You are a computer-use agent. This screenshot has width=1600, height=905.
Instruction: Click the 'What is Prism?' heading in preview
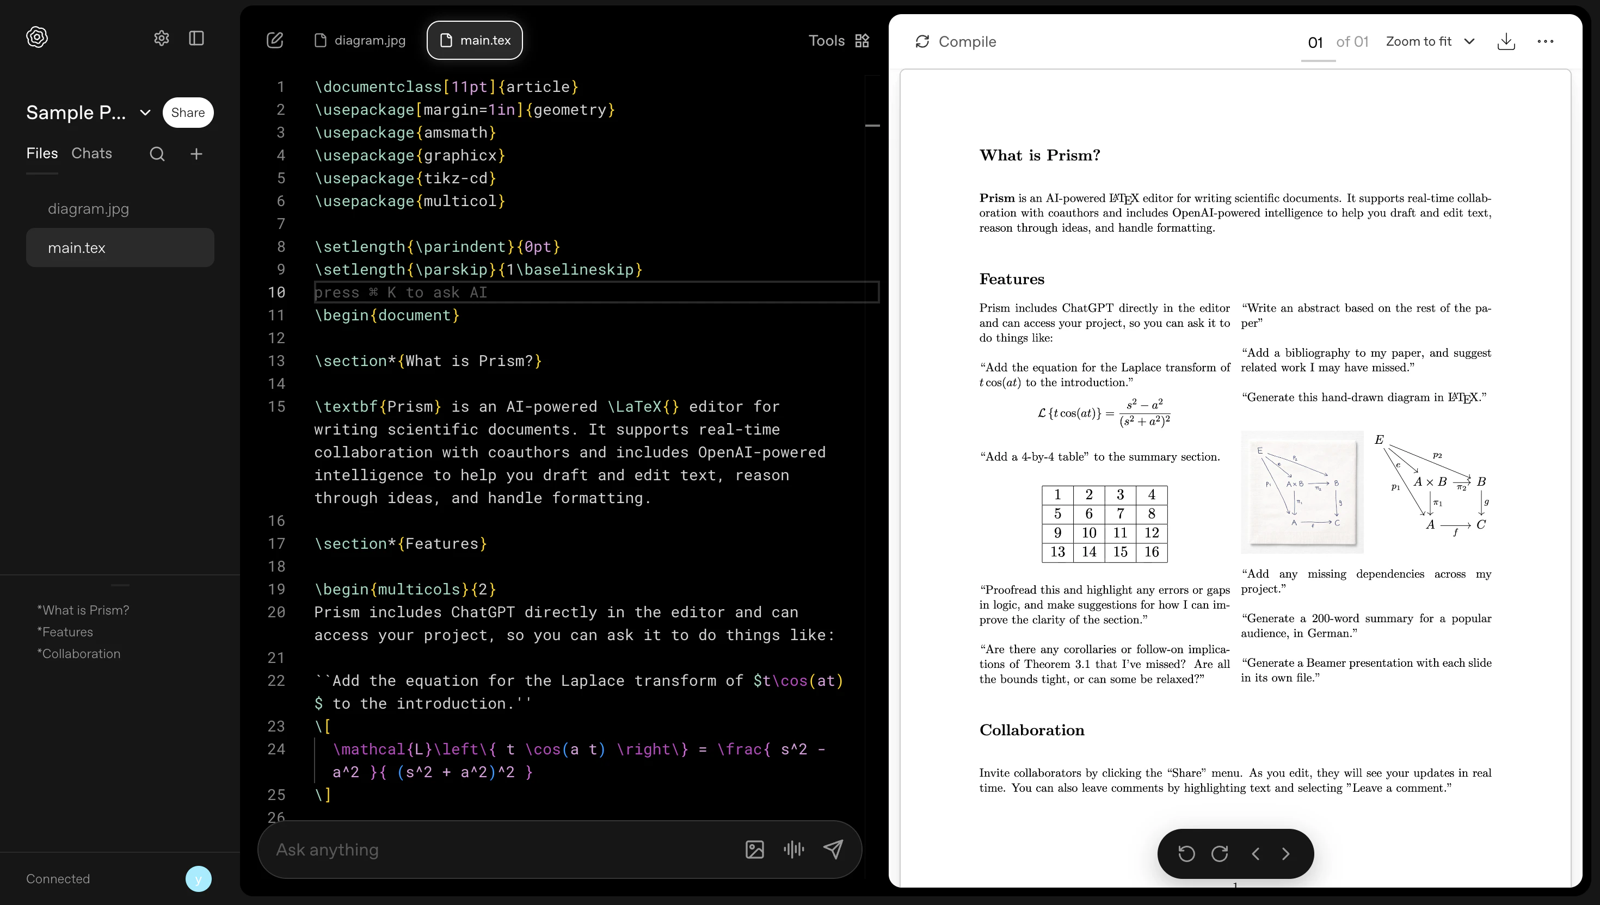tap(1039, 156)
